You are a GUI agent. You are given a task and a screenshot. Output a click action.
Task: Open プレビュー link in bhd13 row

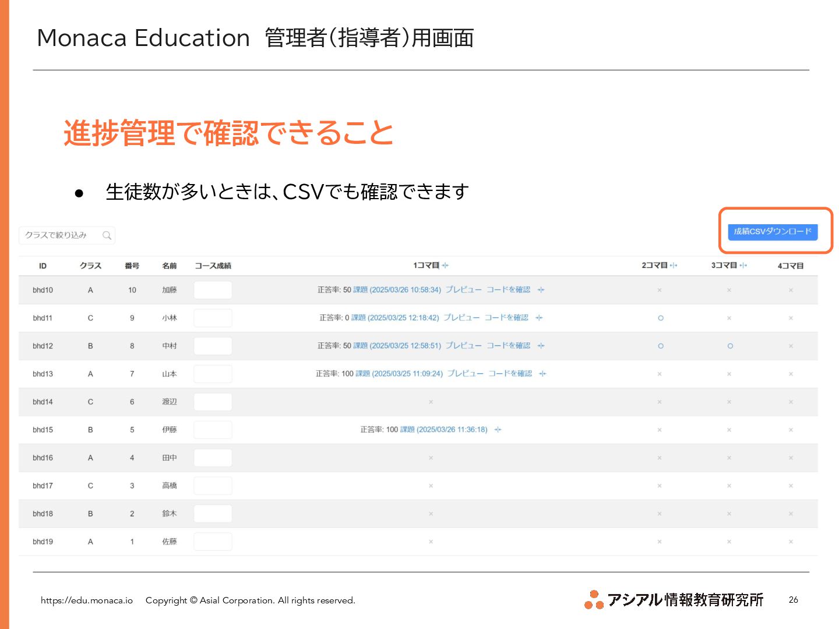(466, 374)
